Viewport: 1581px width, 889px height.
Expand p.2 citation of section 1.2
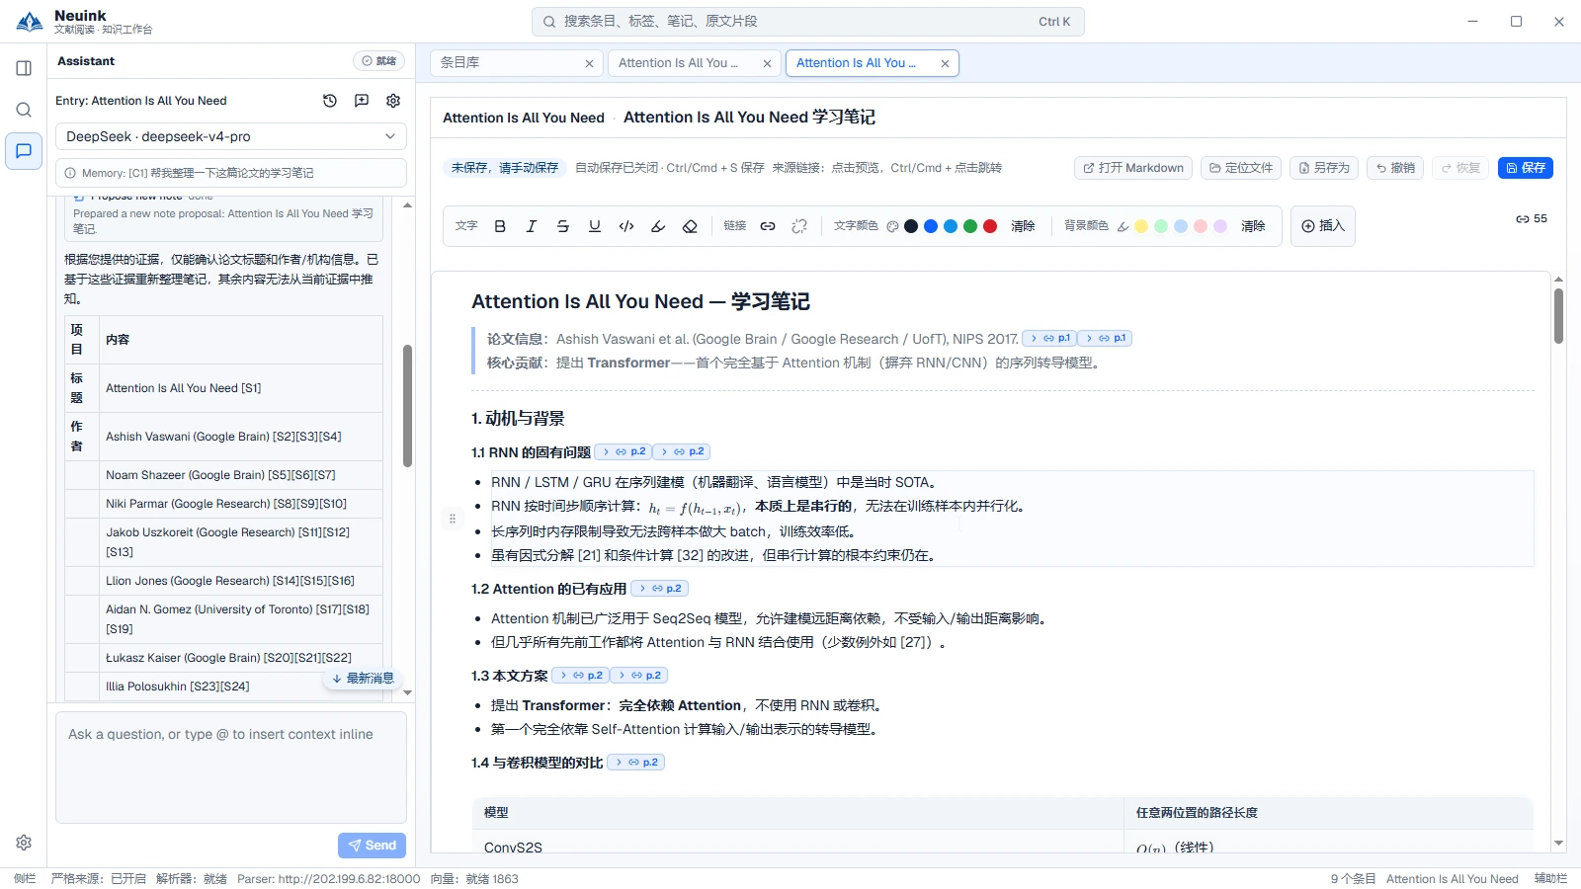[x=659, y=588]
